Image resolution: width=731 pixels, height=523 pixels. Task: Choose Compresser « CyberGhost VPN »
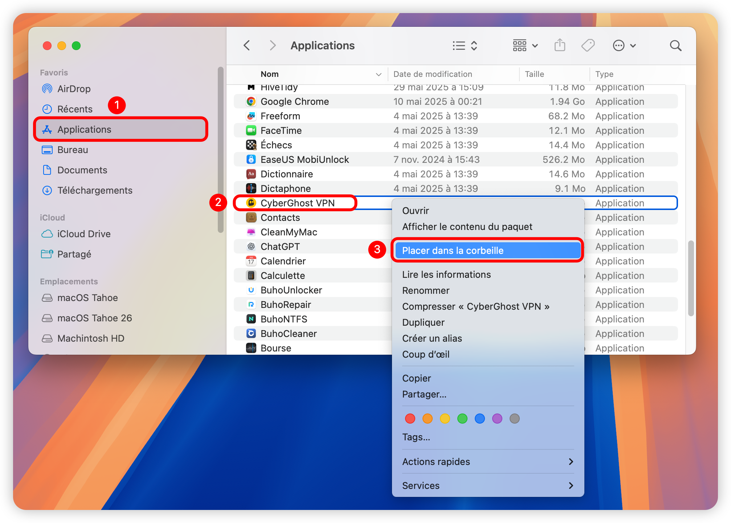pos(488,306)
